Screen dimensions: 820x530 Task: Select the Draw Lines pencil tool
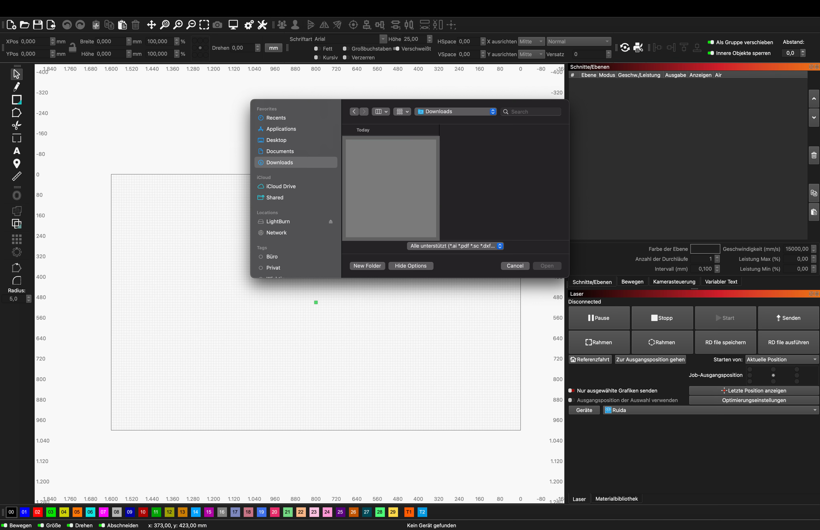16,87
